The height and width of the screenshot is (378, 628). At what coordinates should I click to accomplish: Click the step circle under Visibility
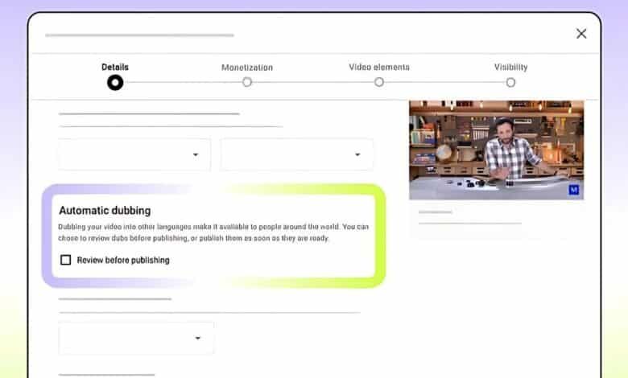[x=510, y=82]
